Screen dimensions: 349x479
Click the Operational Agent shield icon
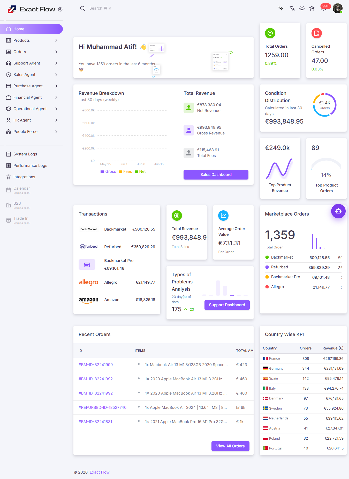pos(9,109)
